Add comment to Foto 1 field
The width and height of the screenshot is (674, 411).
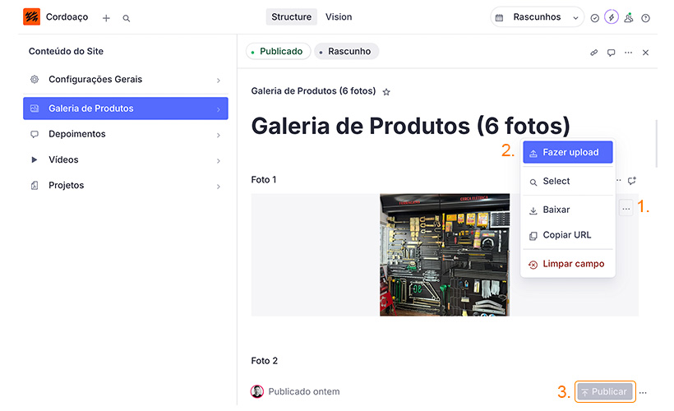tap(631, 181)
